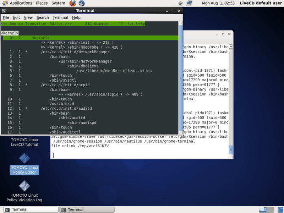Open the System menu

tap(58, 3)
